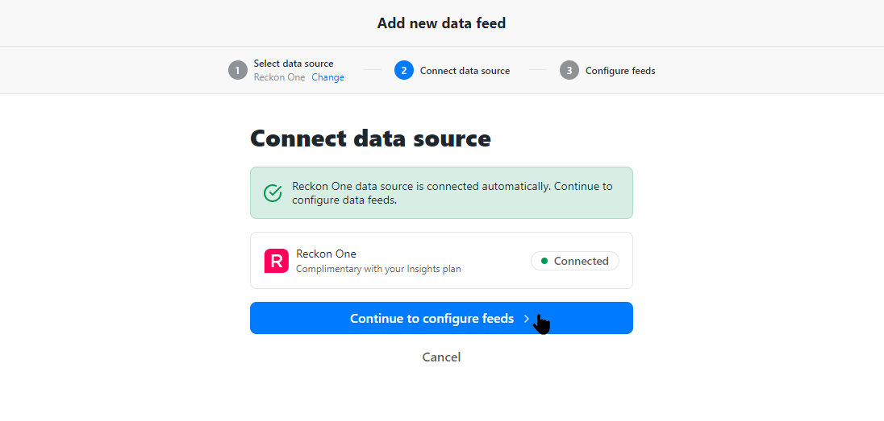
Task: Click Reckon One subtitle under step 1
Action: (x=279, y=77)
